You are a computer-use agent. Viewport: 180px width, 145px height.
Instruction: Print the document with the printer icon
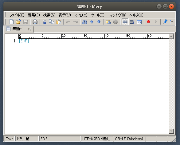coord(35,22)
